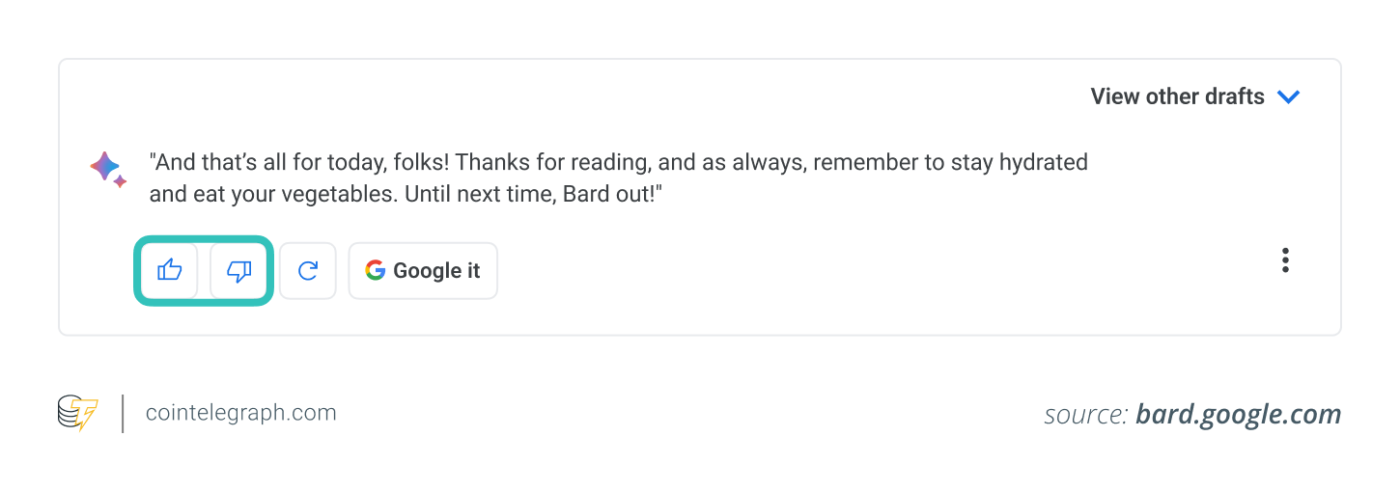This screenshot has width=1400, height=491.
Task: Open the three-dot more options menu
Action: 1285,260
